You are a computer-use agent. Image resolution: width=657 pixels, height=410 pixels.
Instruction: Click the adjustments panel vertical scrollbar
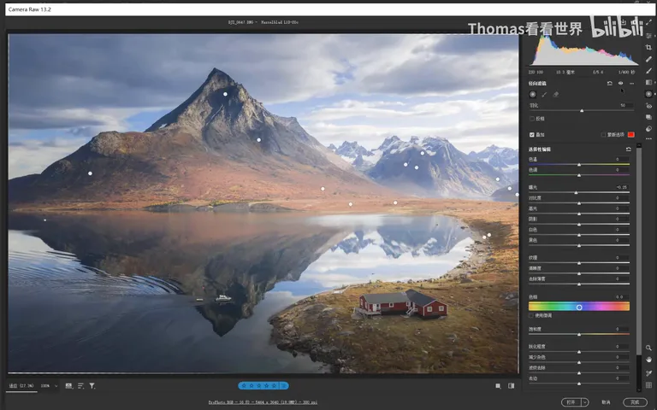639,251
